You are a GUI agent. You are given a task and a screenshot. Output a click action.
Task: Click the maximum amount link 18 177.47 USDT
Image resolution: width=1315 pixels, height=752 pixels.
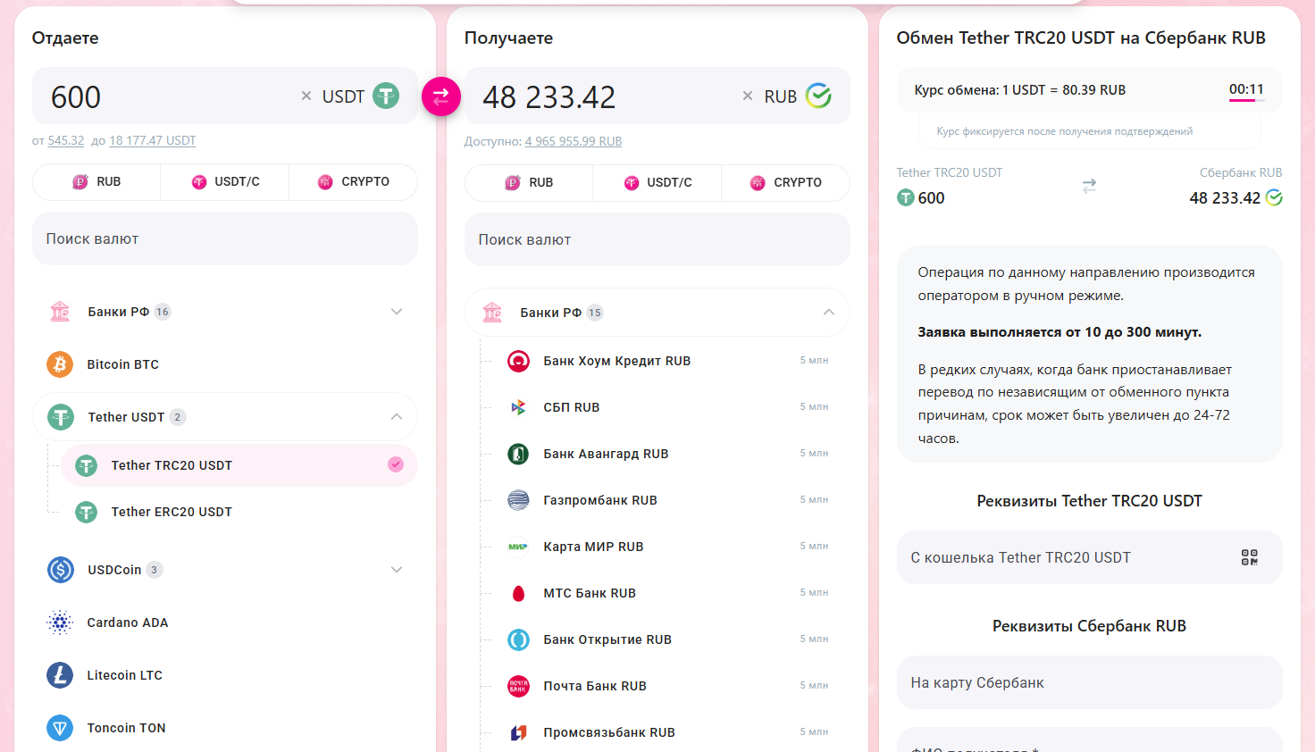point(152,140)
